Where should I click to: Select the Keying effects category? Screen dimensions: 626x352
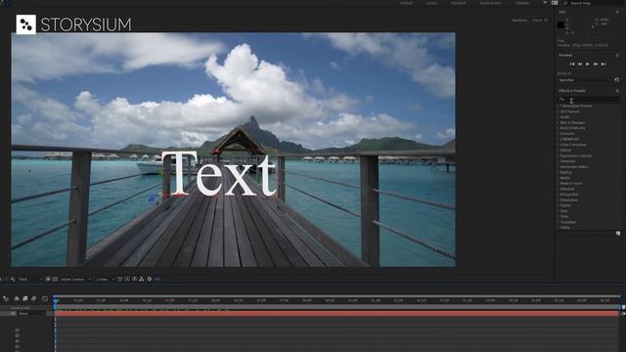565,172
